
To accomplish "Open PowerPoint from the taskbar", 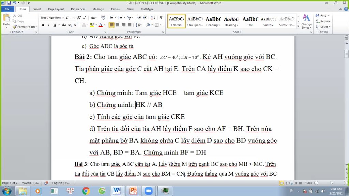I will tap(133, 191).
